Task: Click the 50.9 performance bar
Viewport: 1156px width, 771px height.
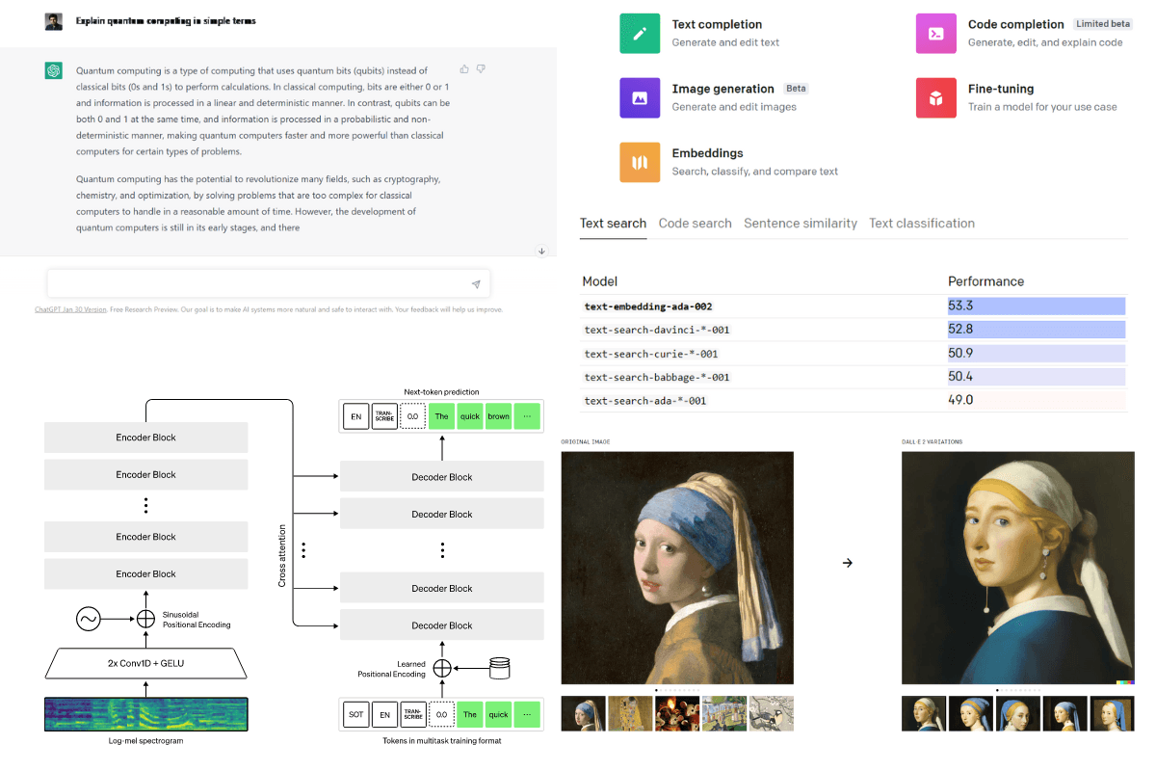Action: point(1037,354)
